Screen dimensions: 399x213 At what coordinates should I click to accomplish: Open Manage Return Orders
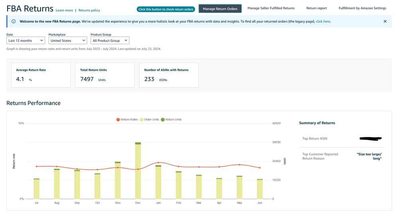(220, 9)
